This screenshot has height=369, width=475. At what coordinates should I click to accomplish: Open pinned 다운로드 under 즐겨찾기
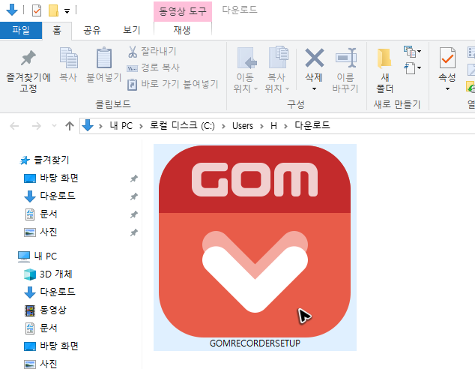click(49, 196)
